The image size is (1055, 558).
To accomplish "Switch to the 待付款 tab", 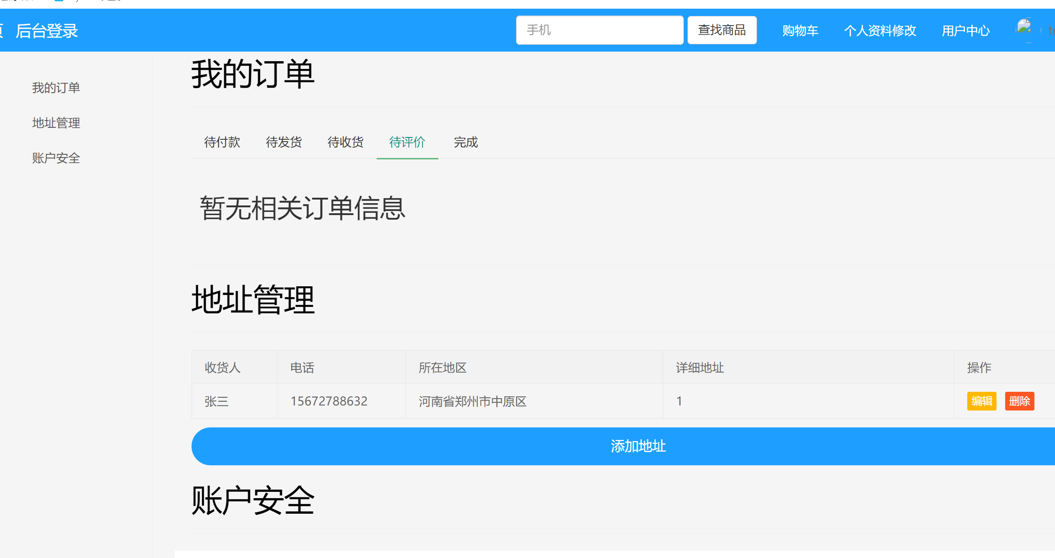I will tap(222, 142).
